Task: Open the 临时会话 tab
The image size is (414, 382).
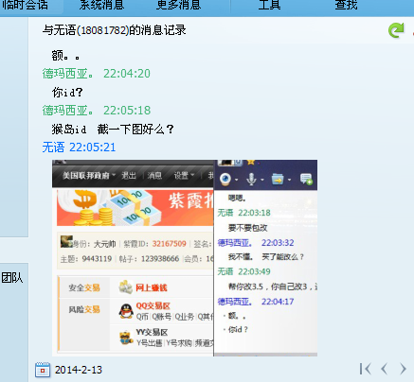Action: [x=26, y=5]
